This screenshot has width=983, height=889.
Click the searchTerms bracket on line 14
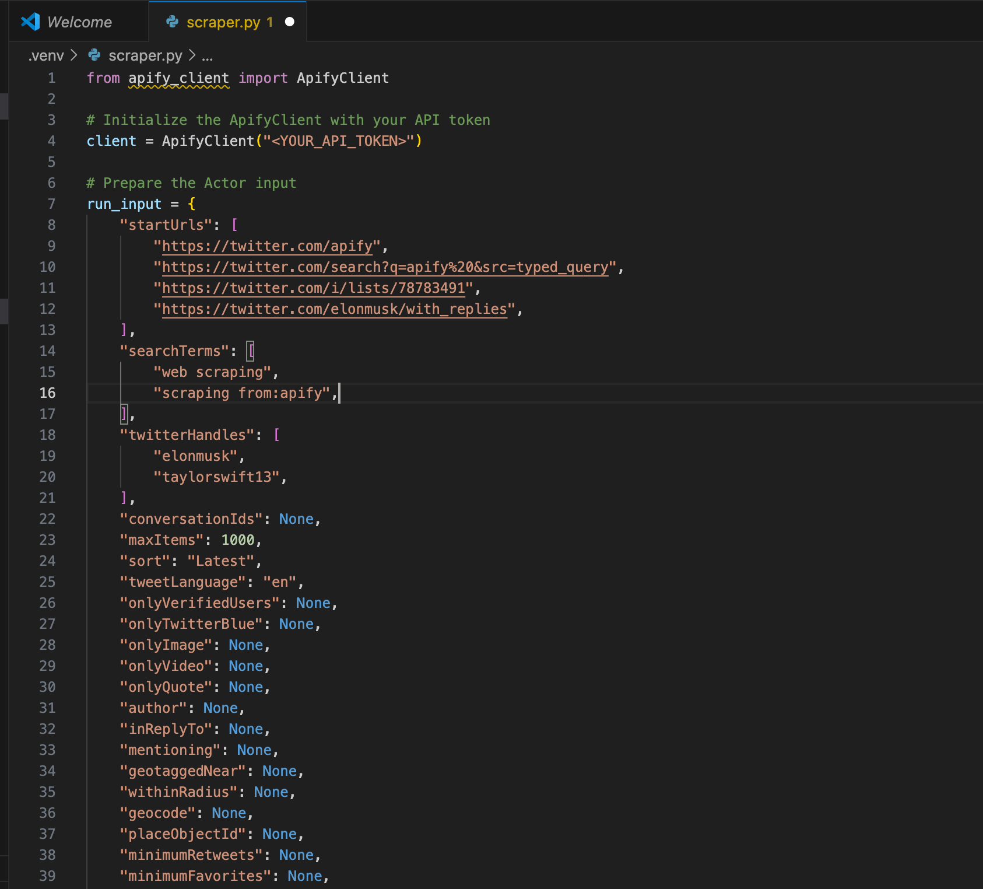[251, 351]
